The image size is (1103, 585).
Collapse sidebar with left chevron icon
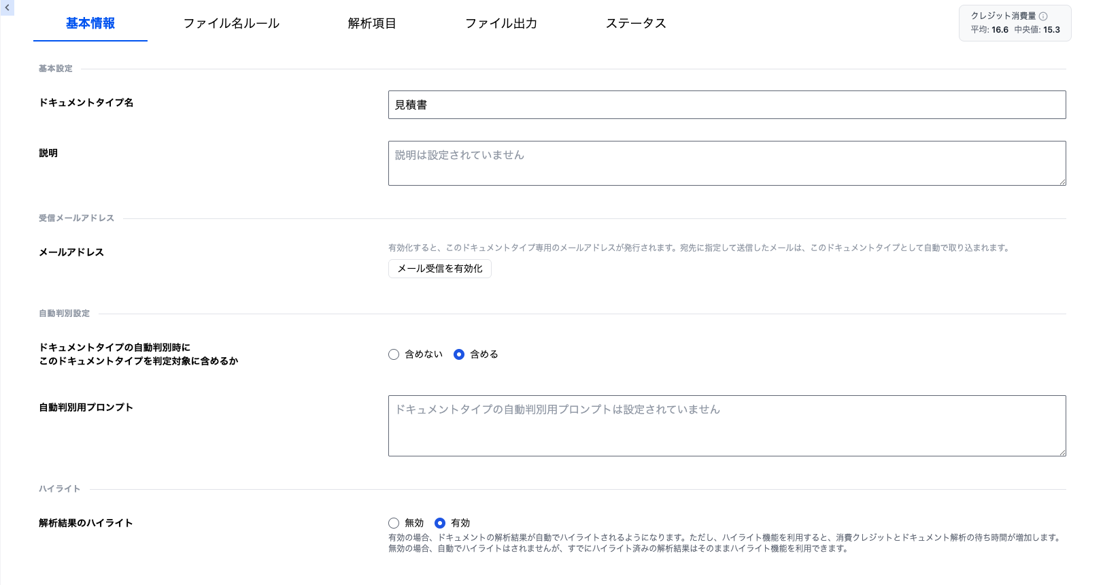[x=7, y=7]
